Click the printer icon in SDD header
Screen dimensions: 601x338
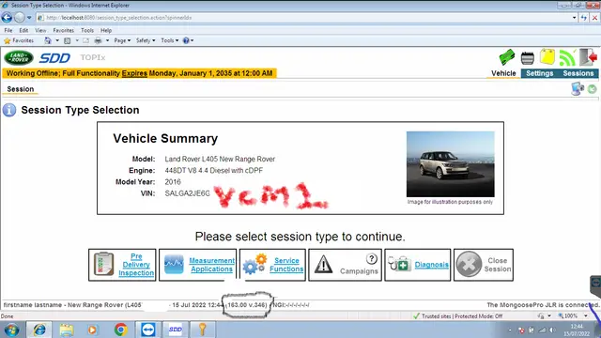tap(528, 58)
